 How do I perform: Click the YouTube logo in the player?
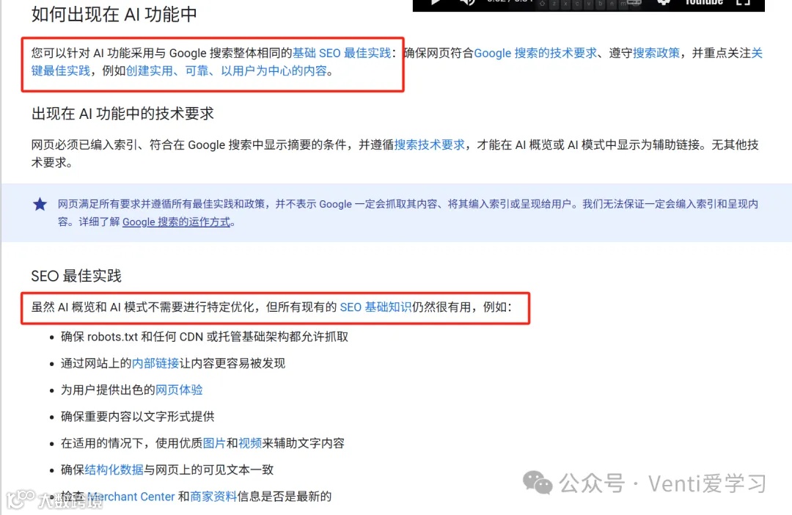pyautogui.click(x=703, y=2)
